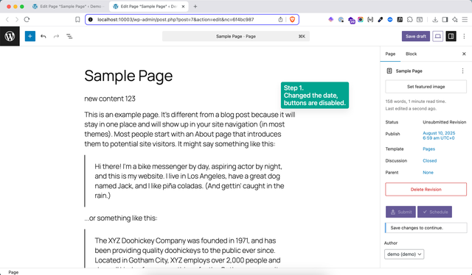
Task: Click the eyedropper color picker extension
Action: pyautogui.click(x=381, y=20)
